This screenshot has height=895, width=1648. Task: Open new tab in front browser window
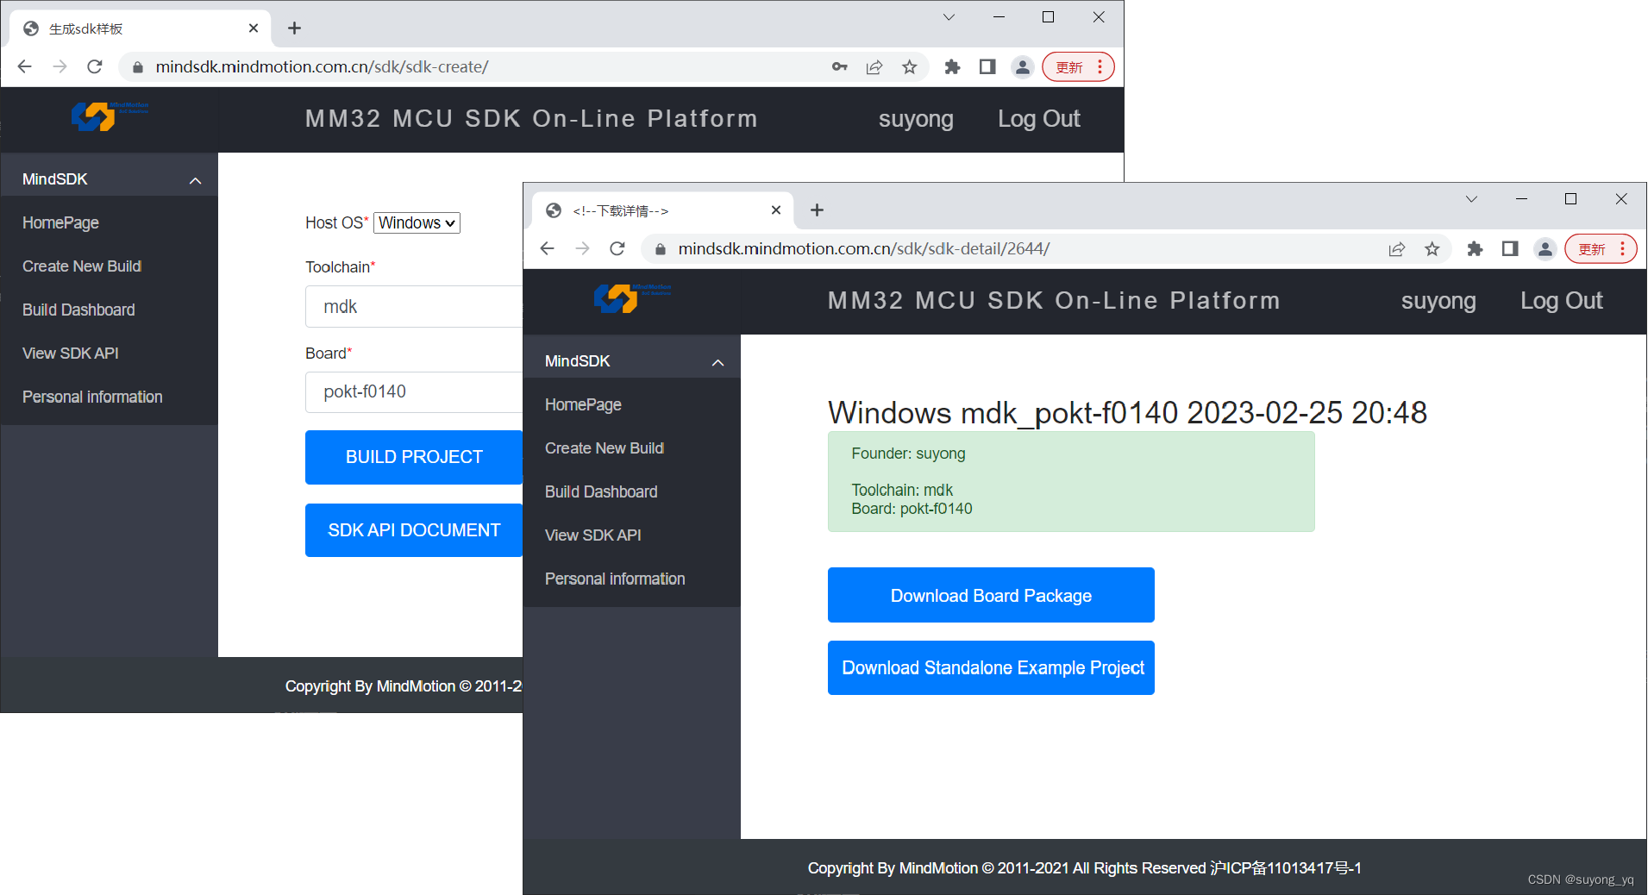click(817, 210)
